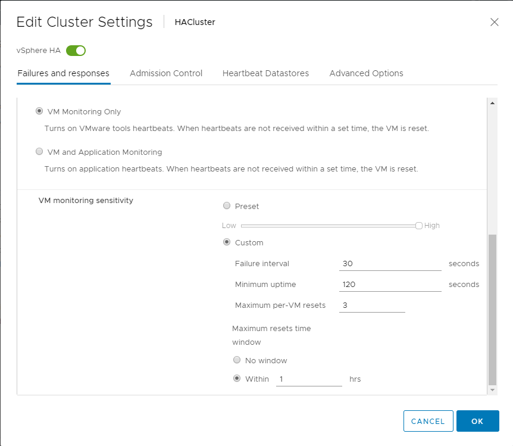This screenshot has width=513, height=446.
Task: Close the Edit Cluster Settings dialog
Action: tap(494, 22)
